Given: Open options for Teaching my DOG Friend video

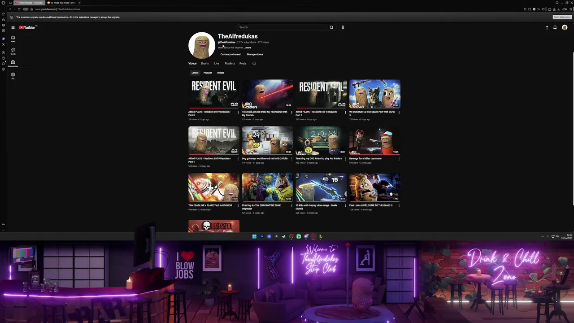Looking at the screenshot, I should pos(345,159).
